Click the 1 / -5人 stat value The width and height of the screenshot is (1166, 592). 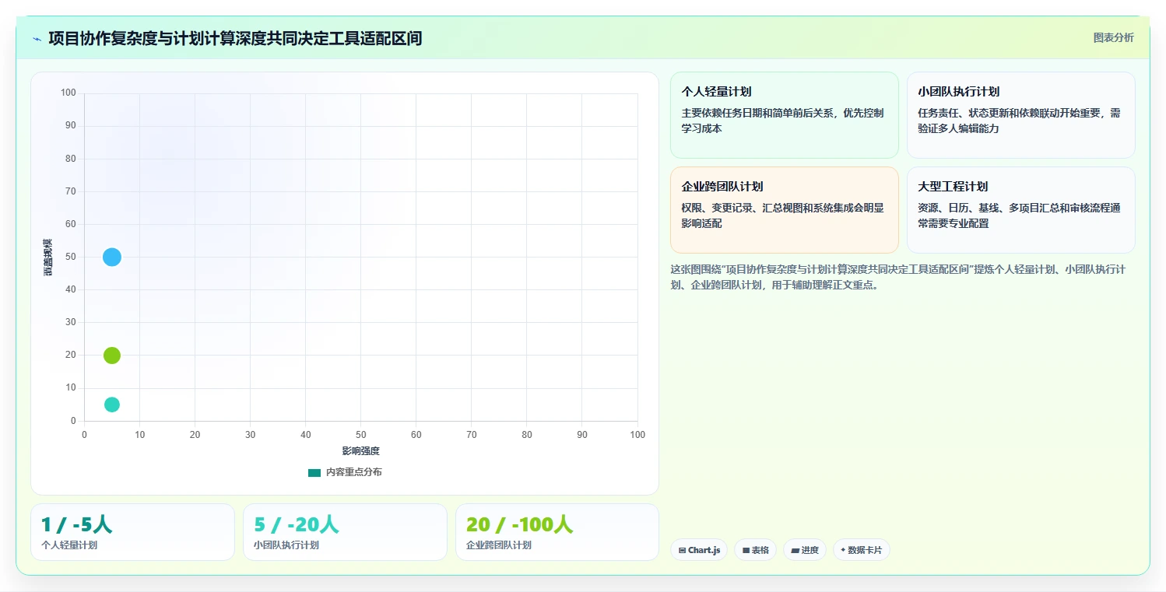(x=76, y=524)
